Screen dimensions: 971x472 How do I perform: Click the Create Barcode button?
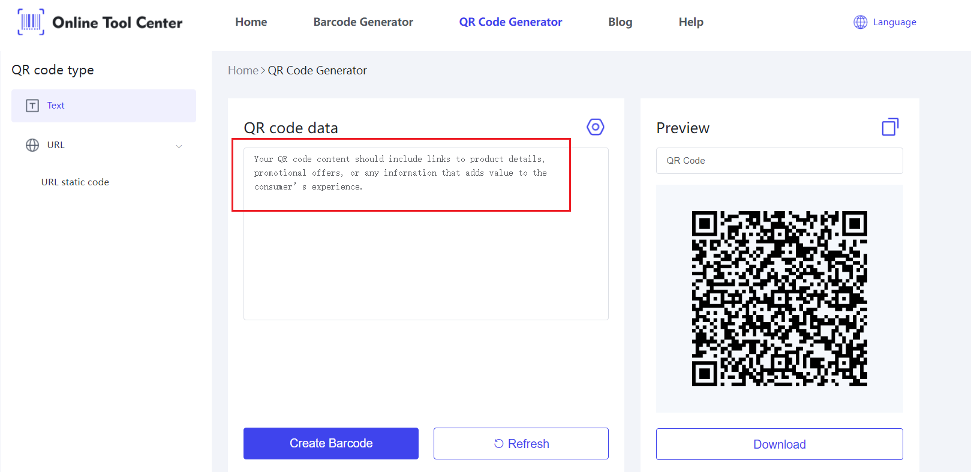pyautogui.click(x=331, y=443)
